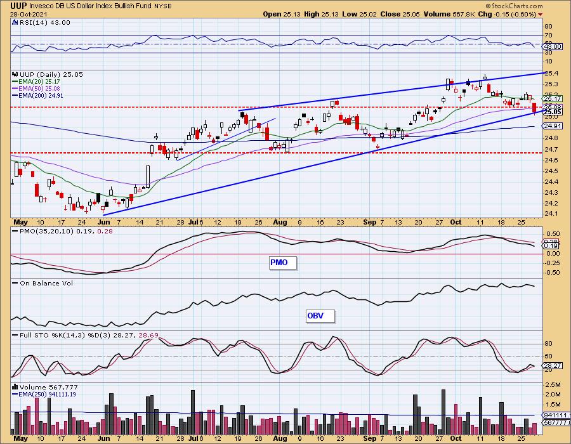Click the RSI(14) 43.00 indicator label

[45, 23]
